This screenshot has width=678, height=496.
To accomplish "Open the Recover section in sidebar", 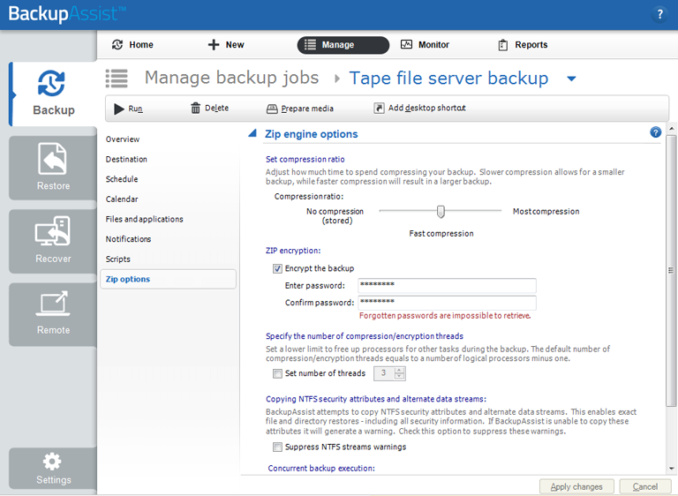I will [x=53, y=241].
